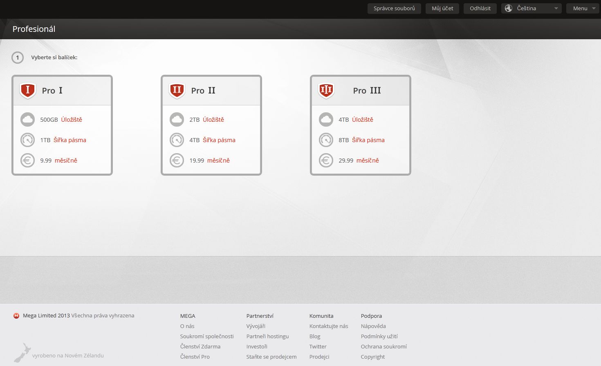601x366 pixels.
Task: Click the bandwidth gauge icon in Pro I card
Action: 27,140
